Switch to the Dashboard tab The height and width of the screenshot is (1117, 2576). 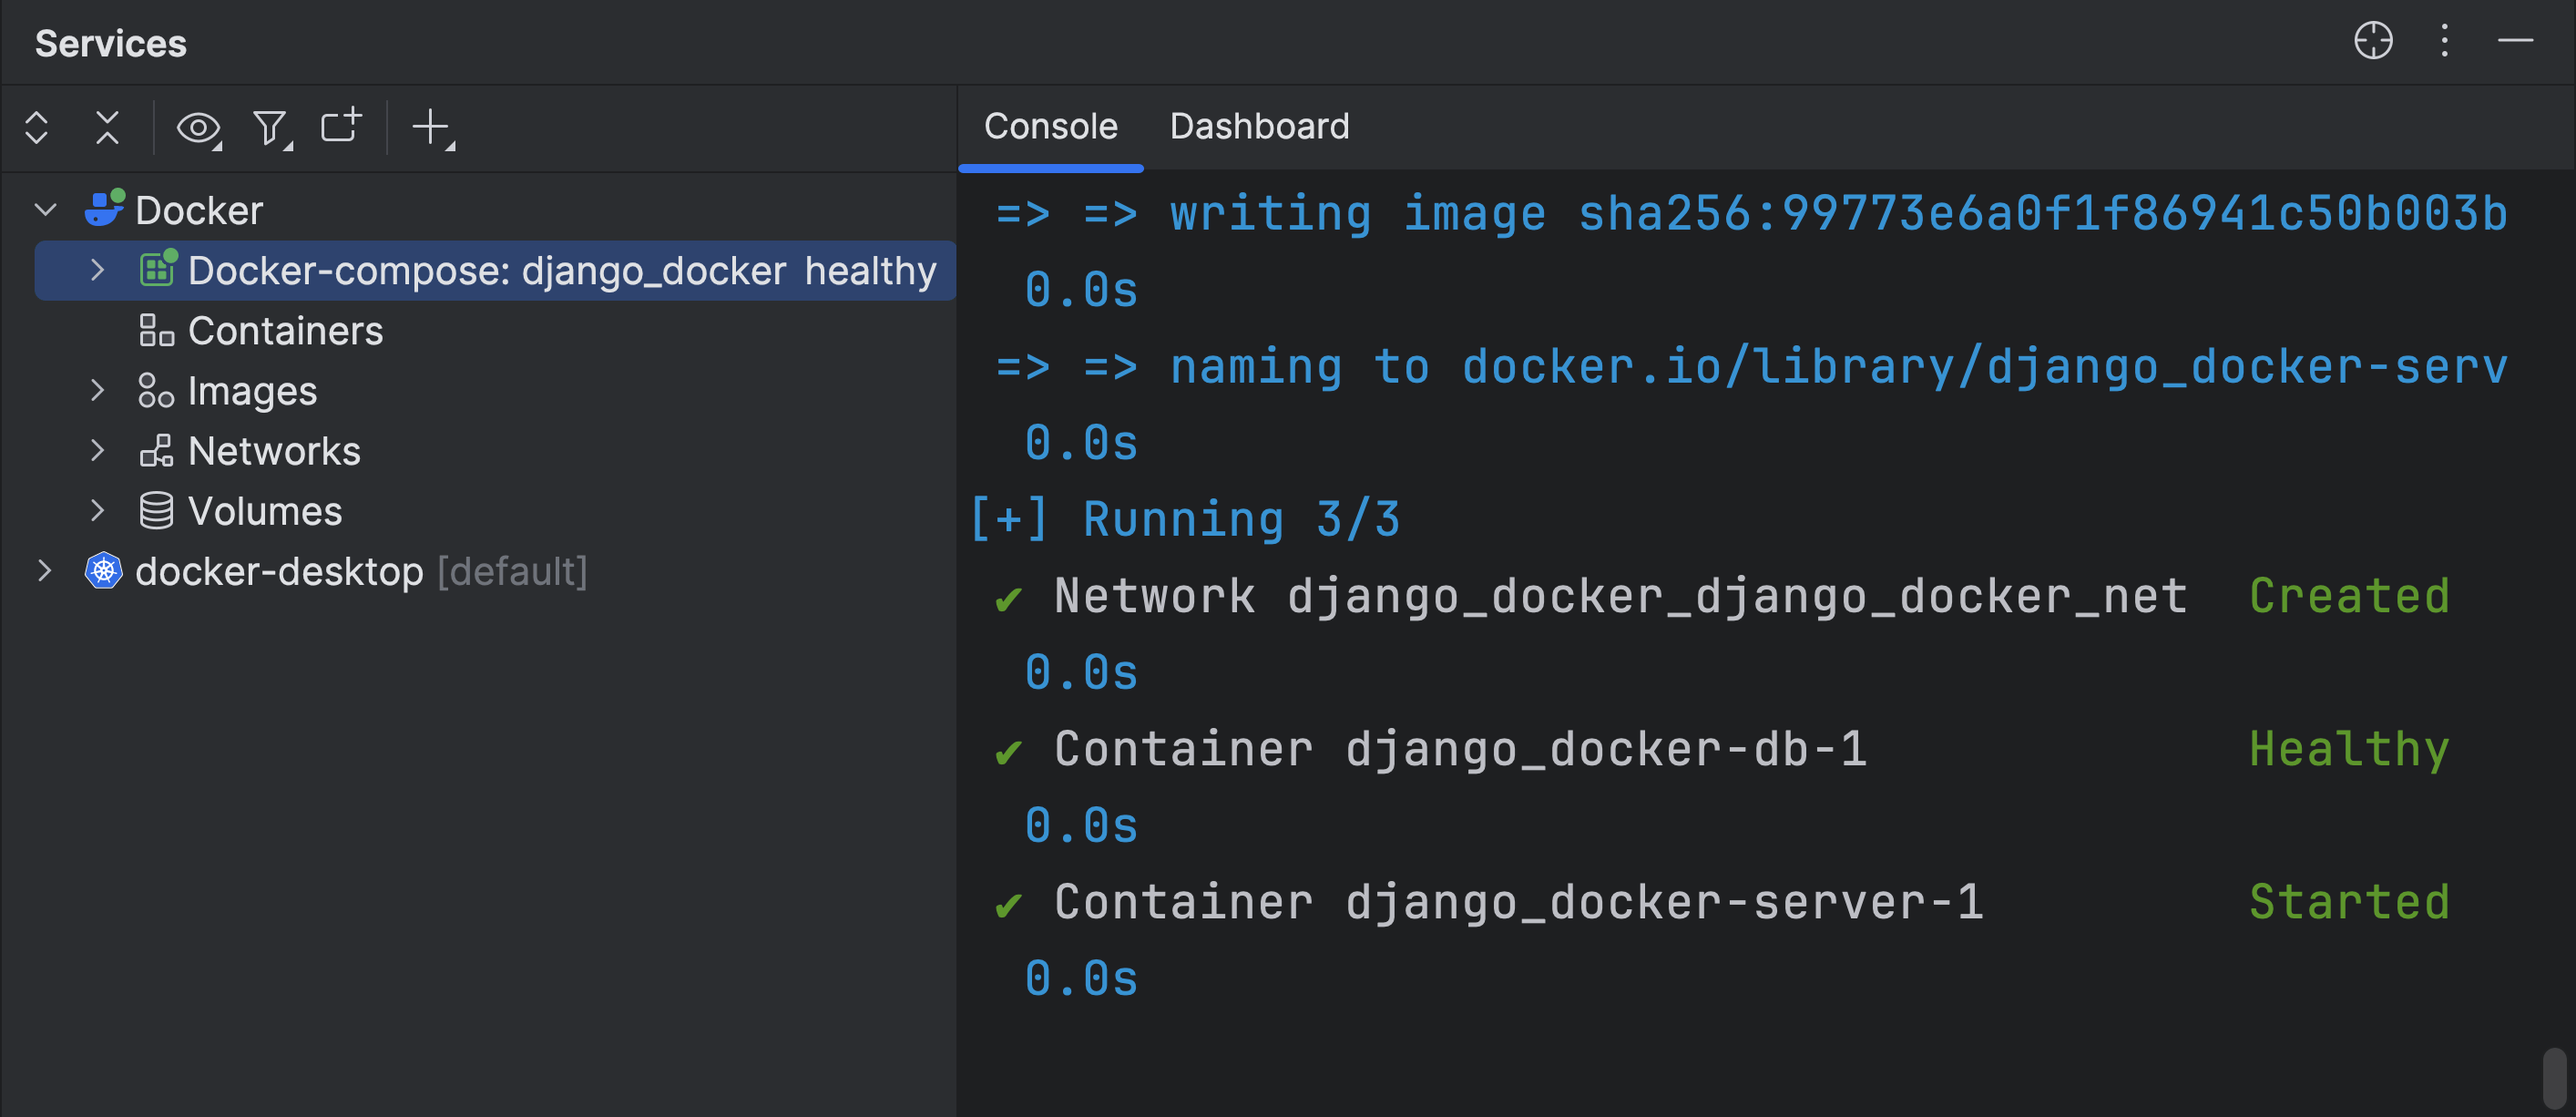point(1259,127)
